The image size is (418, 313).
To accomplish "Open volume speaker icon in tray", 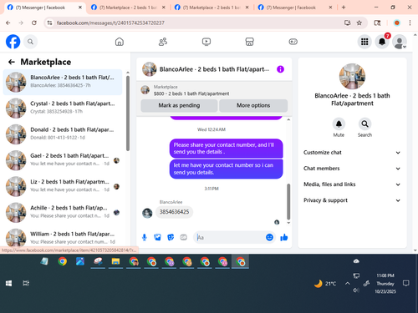I will tap(356, 290).
